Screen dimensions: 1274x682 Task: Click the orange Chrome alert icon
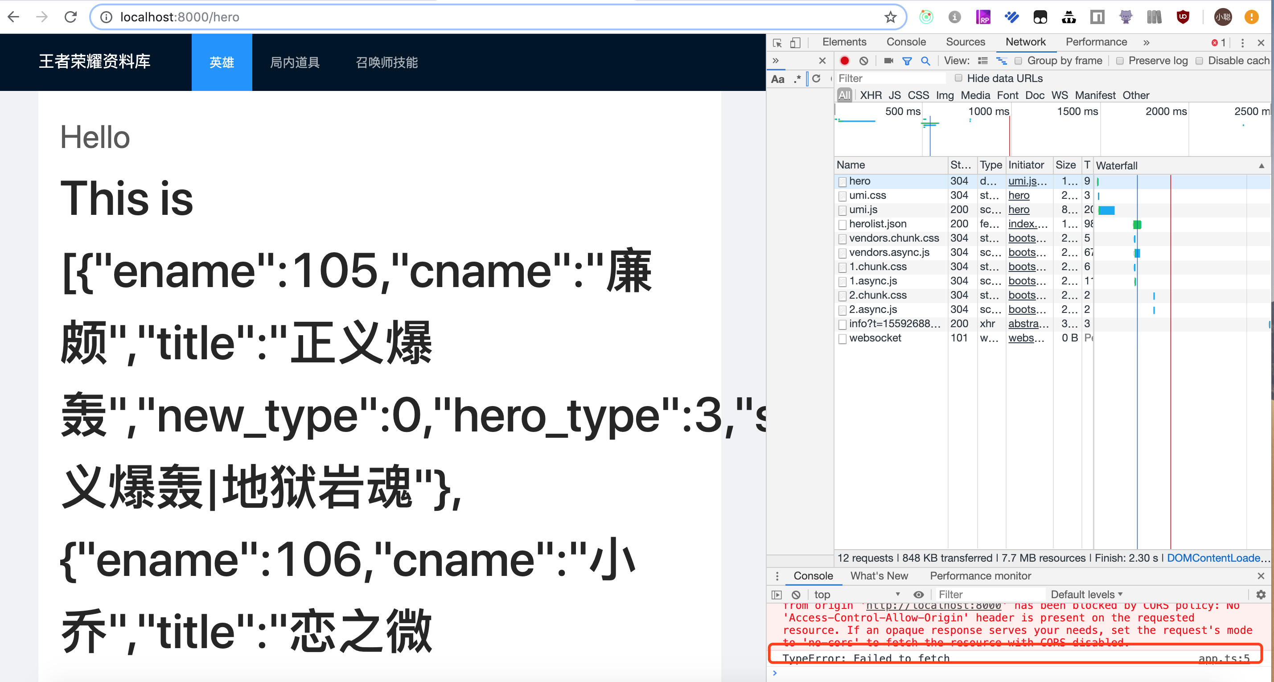click(x=1251, y=17)
